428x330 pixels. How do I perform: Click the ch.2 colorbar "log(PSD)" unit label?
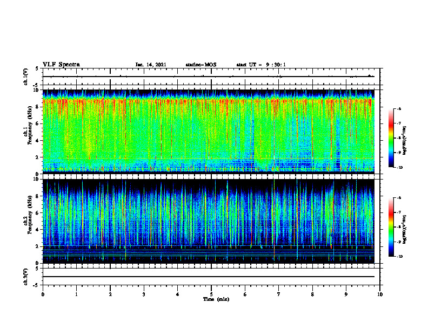(x=405, y=229)
